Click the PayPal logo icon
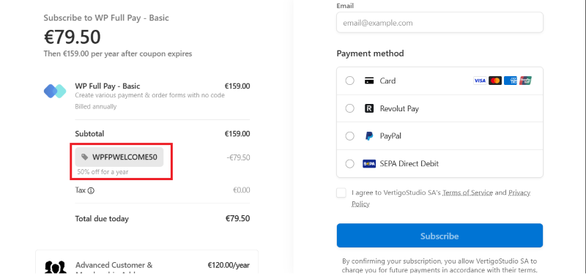This screenshot has width=586, height=276. click(x=369, y=136)
